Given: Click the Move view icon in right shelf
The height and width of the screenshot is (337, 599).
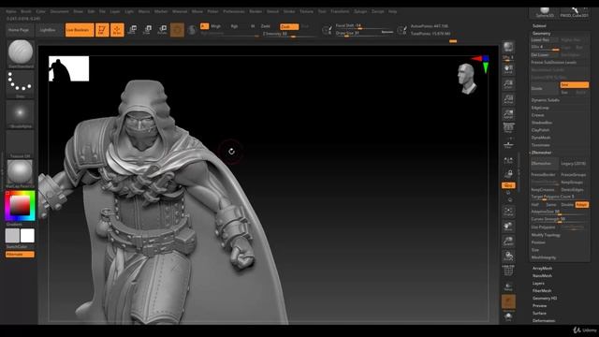Looking at the screenshot, I should click(x=508, y=227).
